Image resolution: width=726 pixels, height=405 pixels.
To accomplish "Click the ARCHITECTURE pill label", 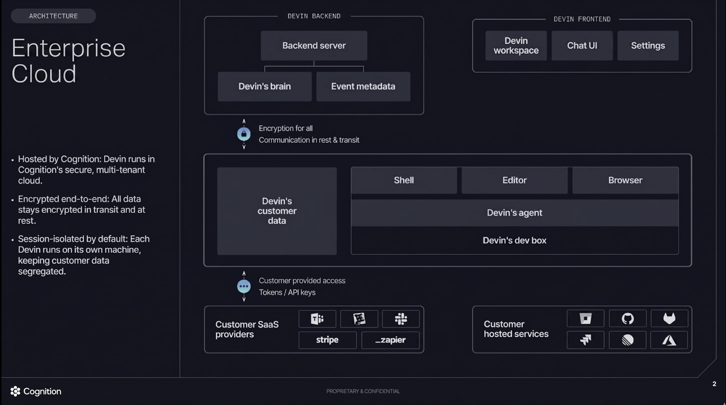I will tap(53, 16).
